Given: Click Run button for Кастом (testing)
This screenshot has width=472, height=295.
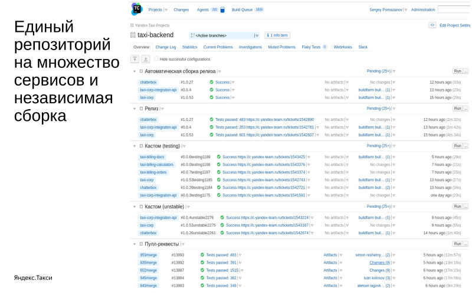Looking at the screenshot, I should point(458,146).
